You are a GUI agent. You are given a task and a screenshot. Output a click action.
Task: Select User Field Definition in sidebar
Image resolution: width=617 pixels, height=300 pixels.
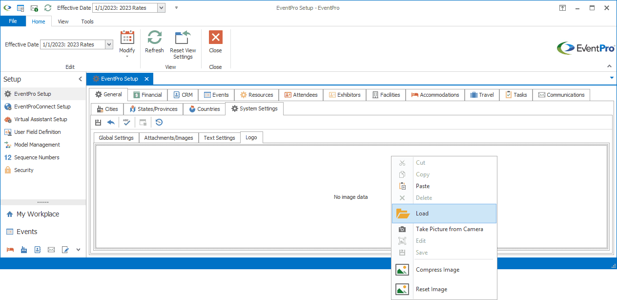[43, 132]
